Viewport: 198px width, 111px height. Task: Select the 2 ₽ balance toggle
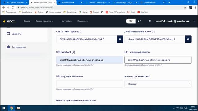coord(140,21)
